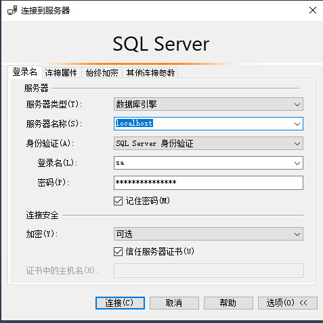Viewport: 323px width, 323px height.
Task: Collapse options with 选项(O) << button
Action: click(288, 303)
